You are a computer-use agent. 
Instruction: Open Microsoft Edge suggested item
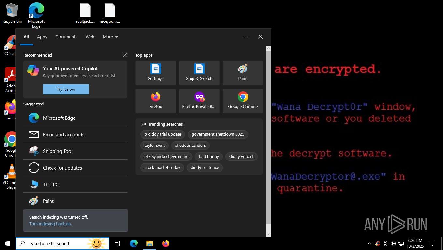pos(75,118)
